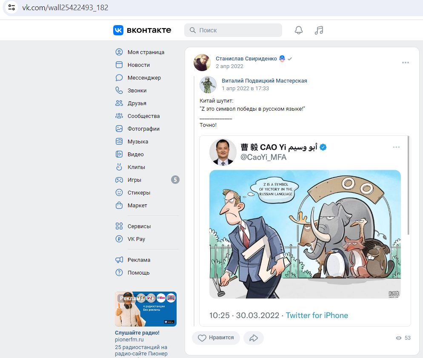The image size is (423, 358).
Task: Click the share arrow button on the post
Action: (x=254, y=338)
